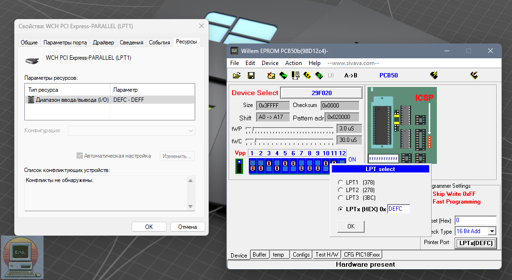Select the LPT3 (3BC) radio button

tap(341, 197)
